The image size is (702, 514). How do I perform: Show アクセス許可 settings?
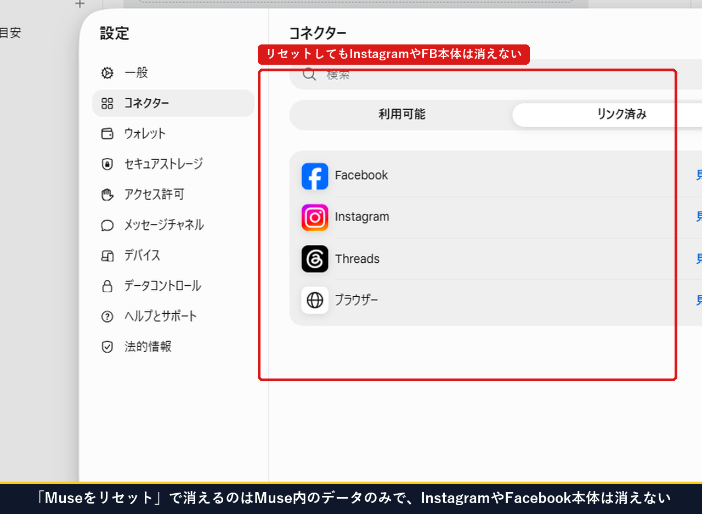pos(173,194)
